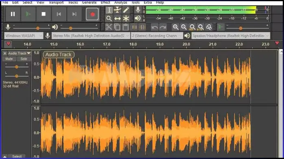Open the Extra menu

point(148,2)
